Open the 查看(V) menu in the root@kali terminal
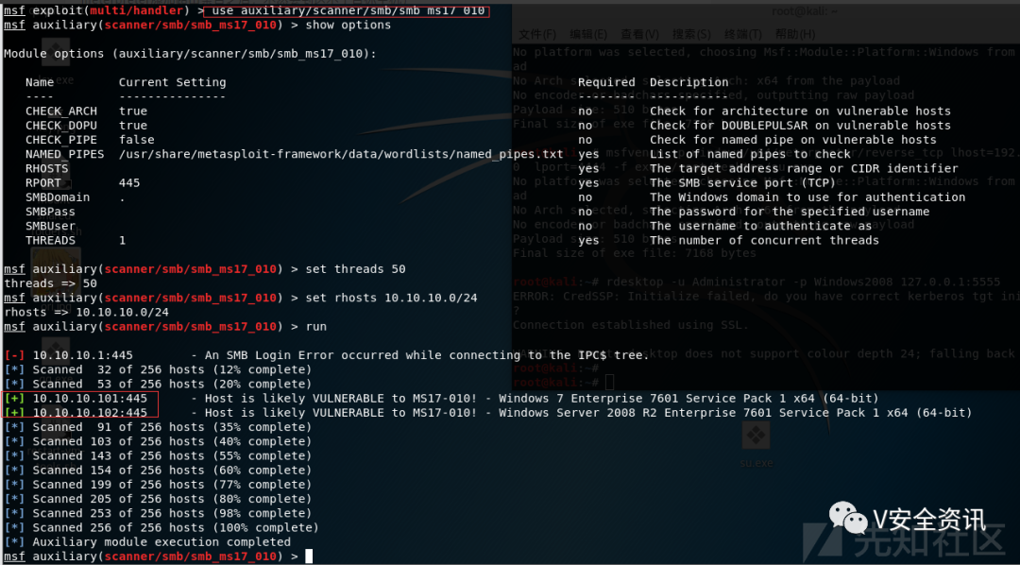 click(x=639, y=34)
